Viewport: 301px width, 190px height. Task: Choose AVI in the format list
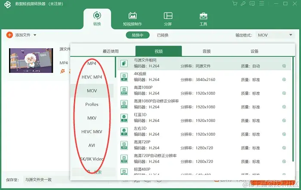click(x=92, y=145)
